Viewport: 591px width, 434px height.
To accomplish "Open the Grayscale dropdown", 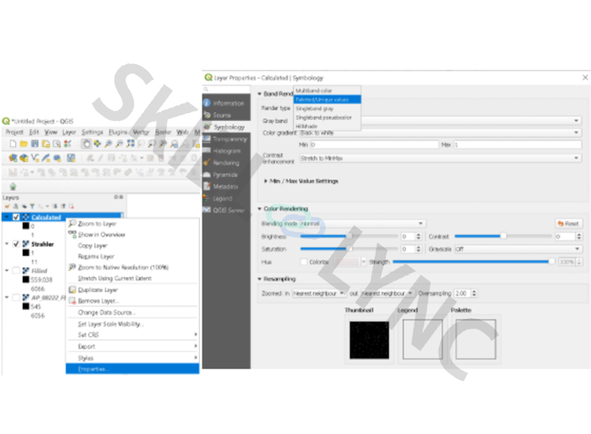I will pyautogui.click(x=518, y=249).
